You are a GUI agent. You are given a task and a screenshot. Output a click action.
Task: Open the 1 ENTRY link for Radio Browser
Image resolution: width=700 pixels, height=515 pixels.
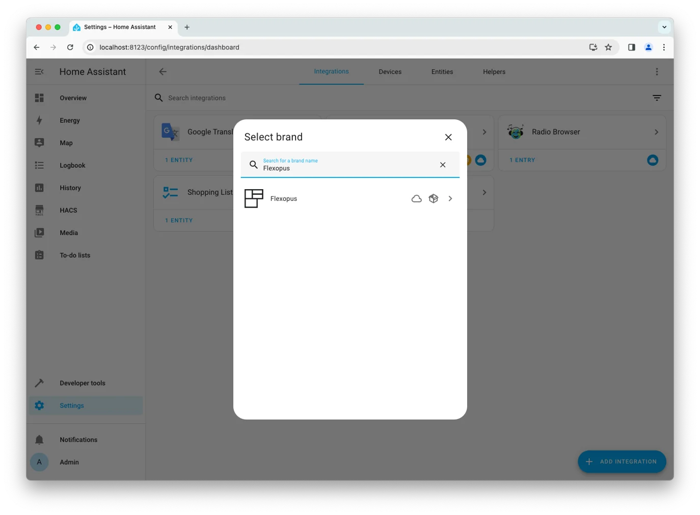[522, 160]
